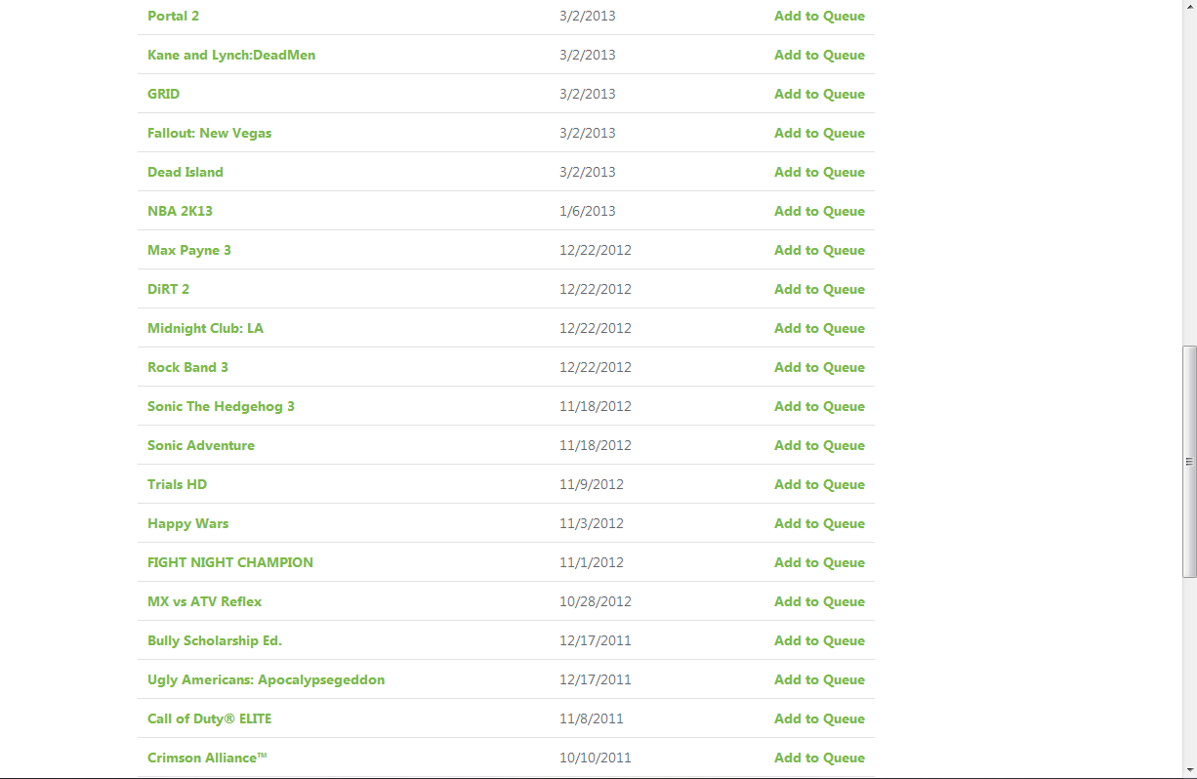Click the vertical scrollbar thumb
Viewport: 1197px width, 779px height.
(x=1189, y=462)
